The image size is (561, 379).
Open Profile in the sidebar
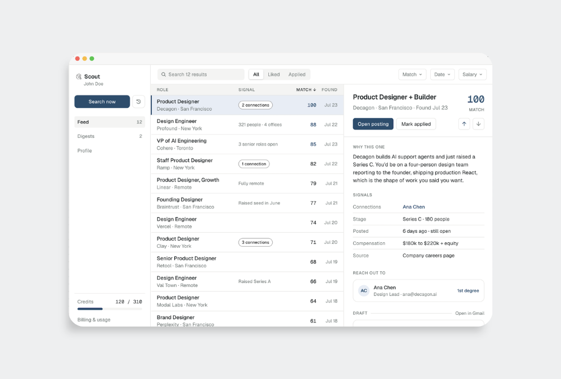pos(110,151)
